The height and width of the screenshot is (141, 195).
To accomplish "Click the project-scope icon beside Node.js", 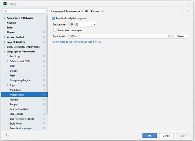I will [x=44, y=99].
